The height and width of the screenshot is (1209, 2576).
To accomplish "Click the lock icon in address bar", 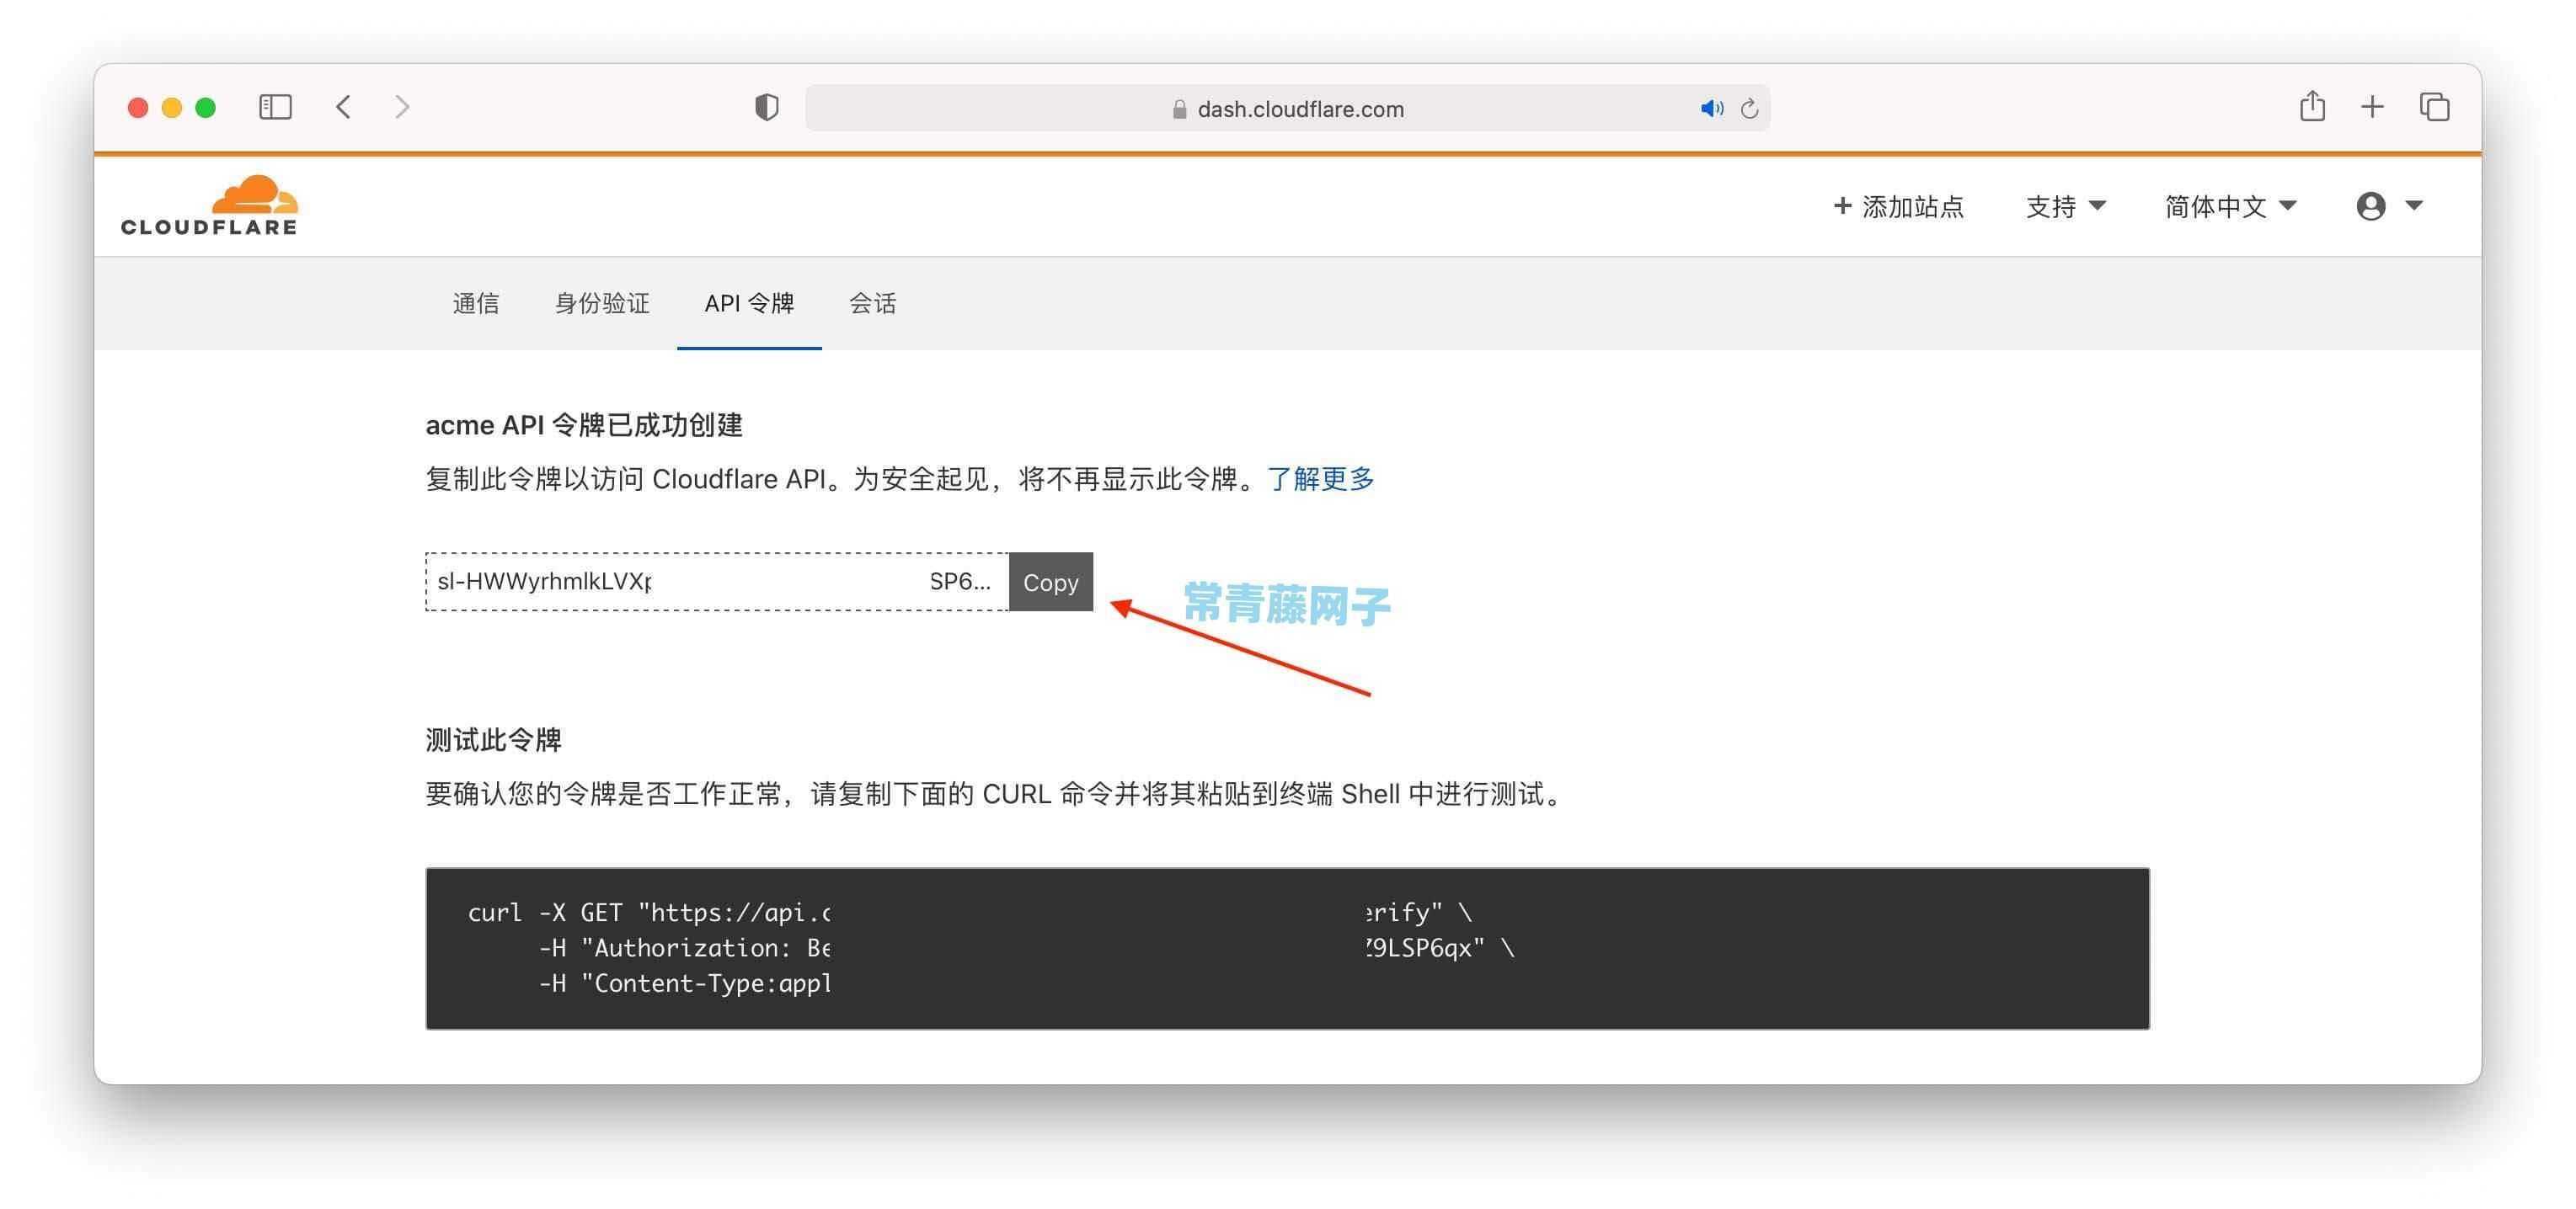I will click(1180, 109).
